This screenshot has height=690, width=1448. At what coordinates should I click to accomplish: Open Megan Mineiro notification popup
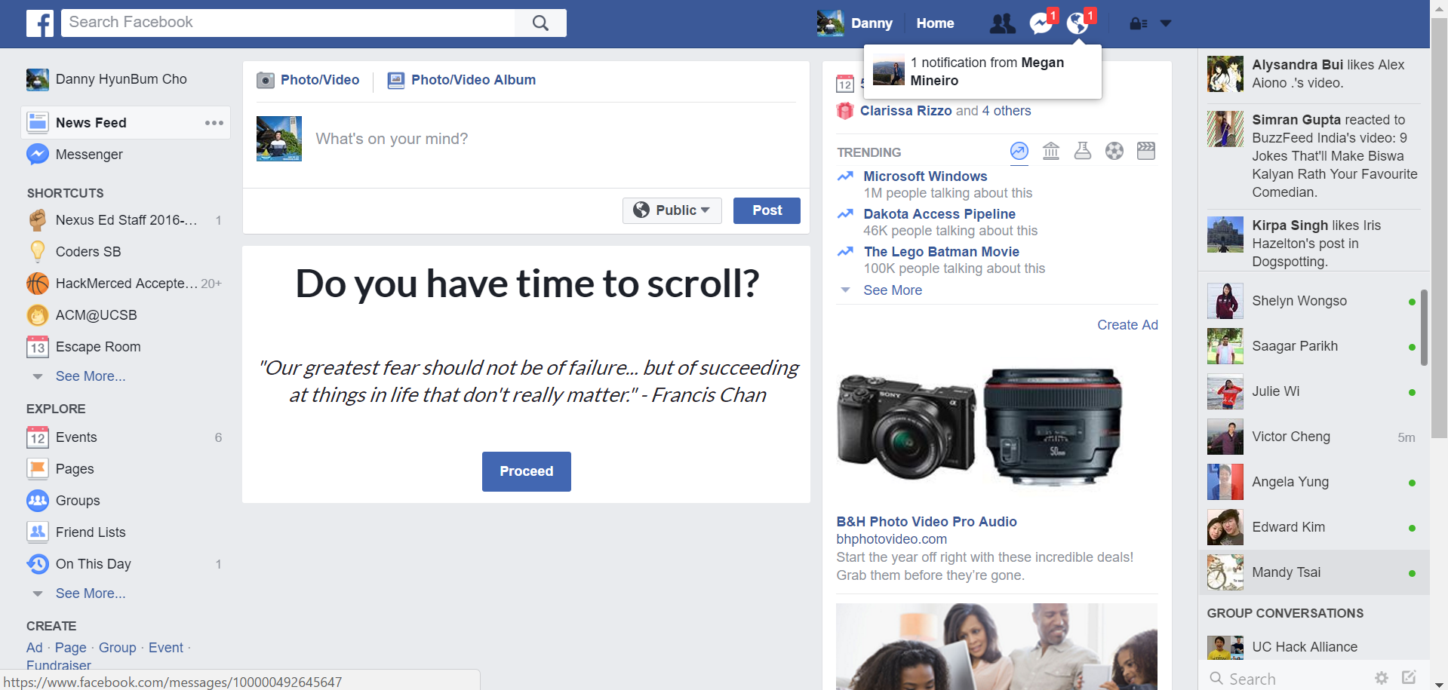click(982, 72)
